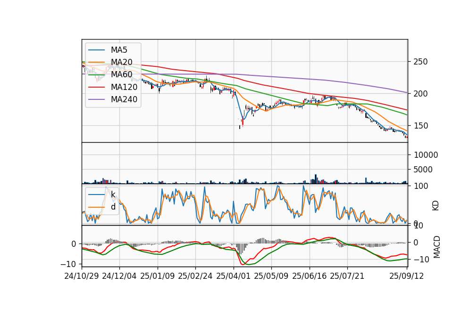Image resolution: width=453 pixels, height=325 pixels.
Task: Click the -10 label on left MACD axis
Action: pyautogui.click(x=68, y=264)
